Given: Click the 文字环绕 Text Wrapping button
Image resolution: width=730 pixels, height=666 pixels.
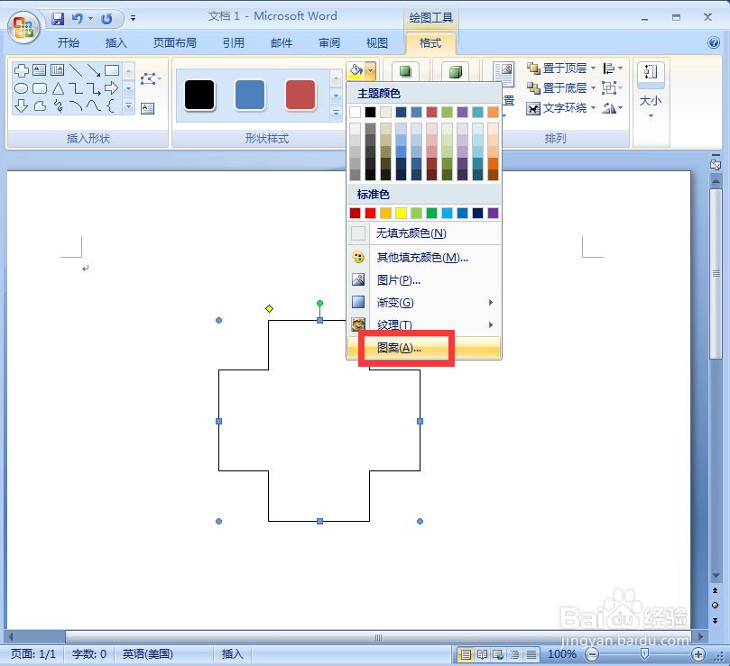Looking at the screenshot, I should click(x=558, y=108).
